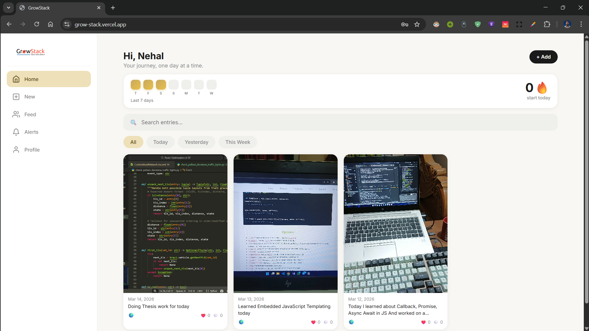
Task: Enable the Yesterday filter
Action: click(x=196, y=142)
